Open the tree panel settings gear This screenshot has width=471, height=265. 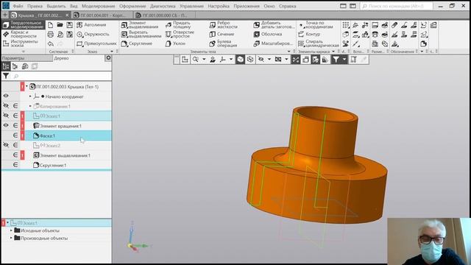coord(108,57)
